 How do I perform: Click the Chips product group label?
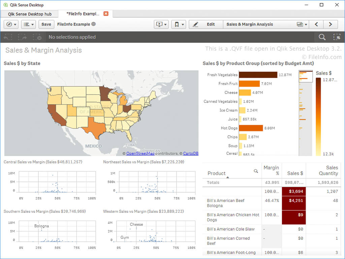pyautogui.click(x=232, y=137)
